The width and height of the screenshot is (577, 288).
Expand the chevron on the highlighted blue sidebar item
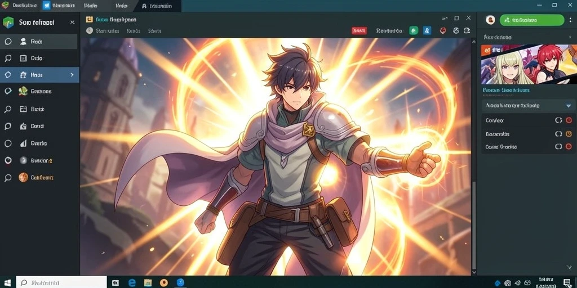coord(72,75)
